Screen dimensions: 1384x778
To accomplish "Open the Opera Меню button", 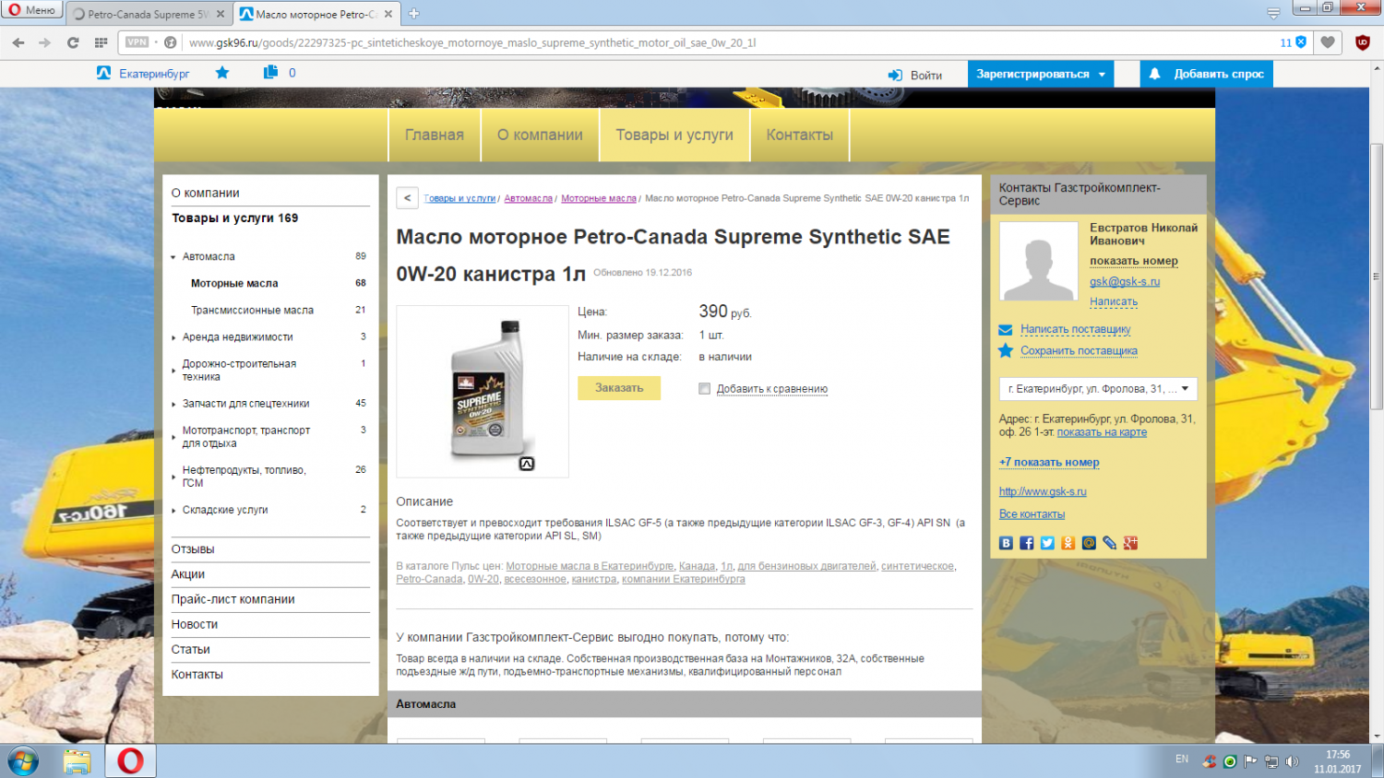I will click(x=32, y=10).
